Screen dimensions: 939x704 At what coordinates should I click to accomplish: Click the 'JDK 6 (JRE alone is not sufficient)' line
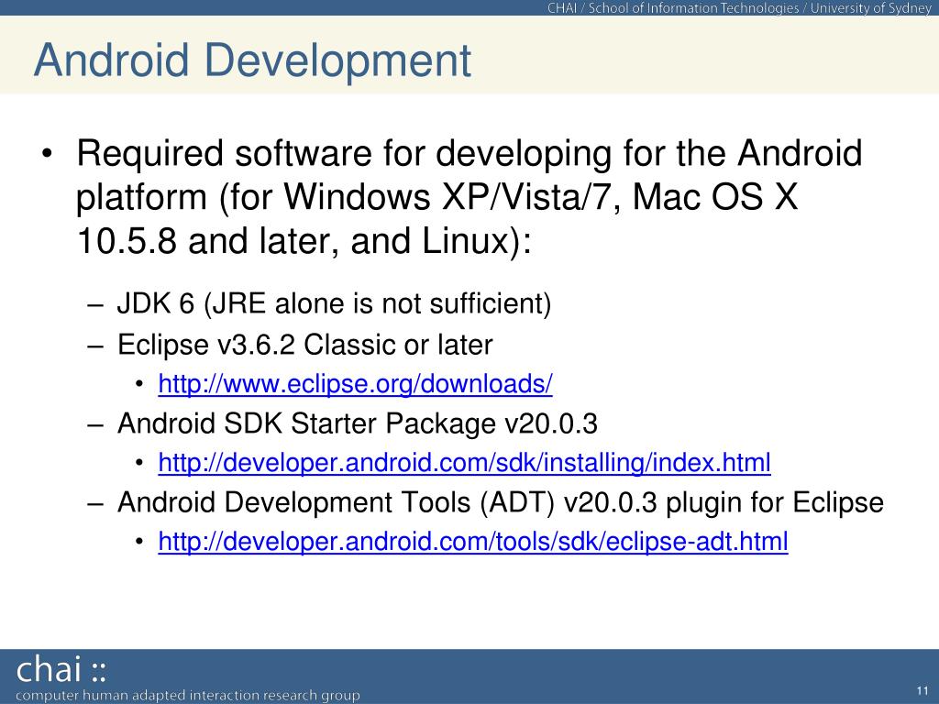pos(334,303)
